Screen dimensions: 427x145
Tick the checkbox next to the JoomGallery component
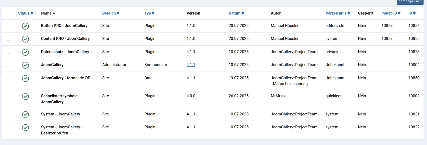click(8, 65)
